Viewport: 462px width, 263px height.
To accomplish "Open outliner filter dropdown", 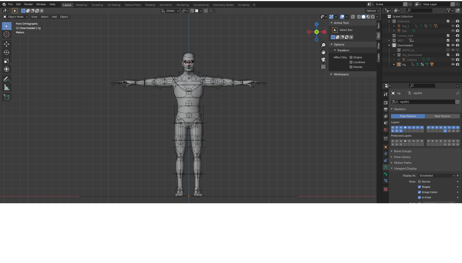I will tap(450, 10).
